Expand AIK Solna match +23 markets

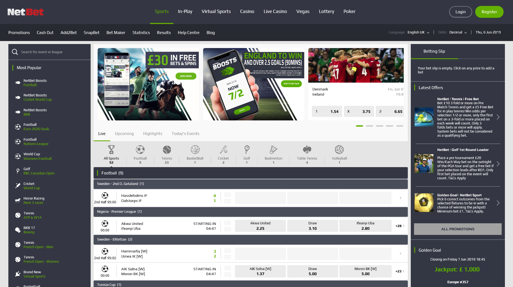[x=400, y=271]
